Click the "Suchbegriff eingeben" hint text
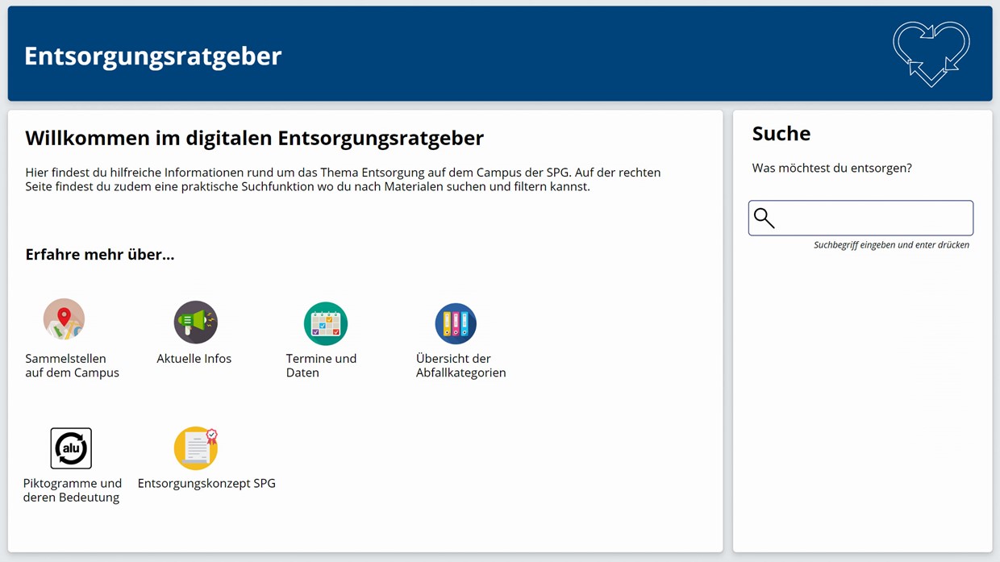Viewport: 1000px width, 562px height. pyautogui.click(x=890, y=245)
